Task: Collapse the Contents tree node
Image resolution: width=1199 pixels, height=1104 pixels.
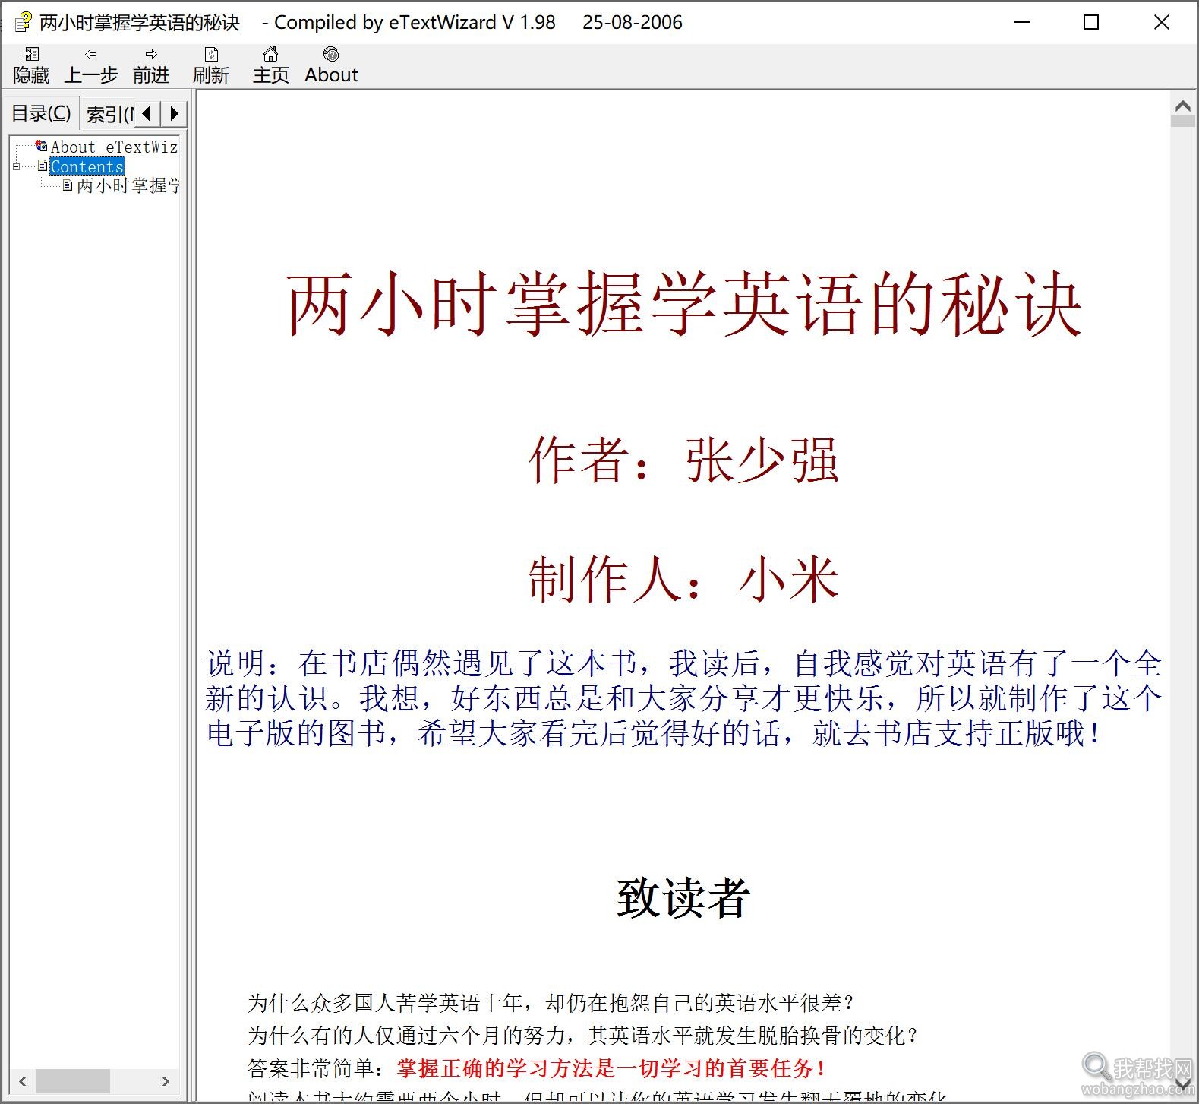Action: tap(17, 166)
